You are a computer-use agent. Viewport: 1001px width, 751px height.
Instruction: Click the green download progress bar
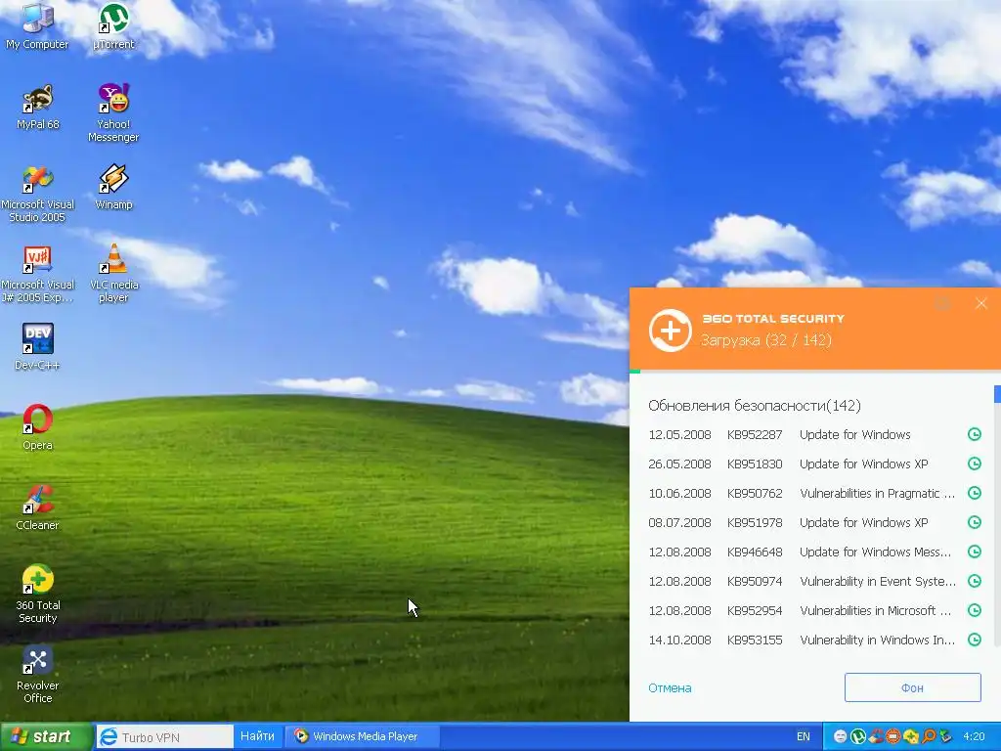coord(634,371)
